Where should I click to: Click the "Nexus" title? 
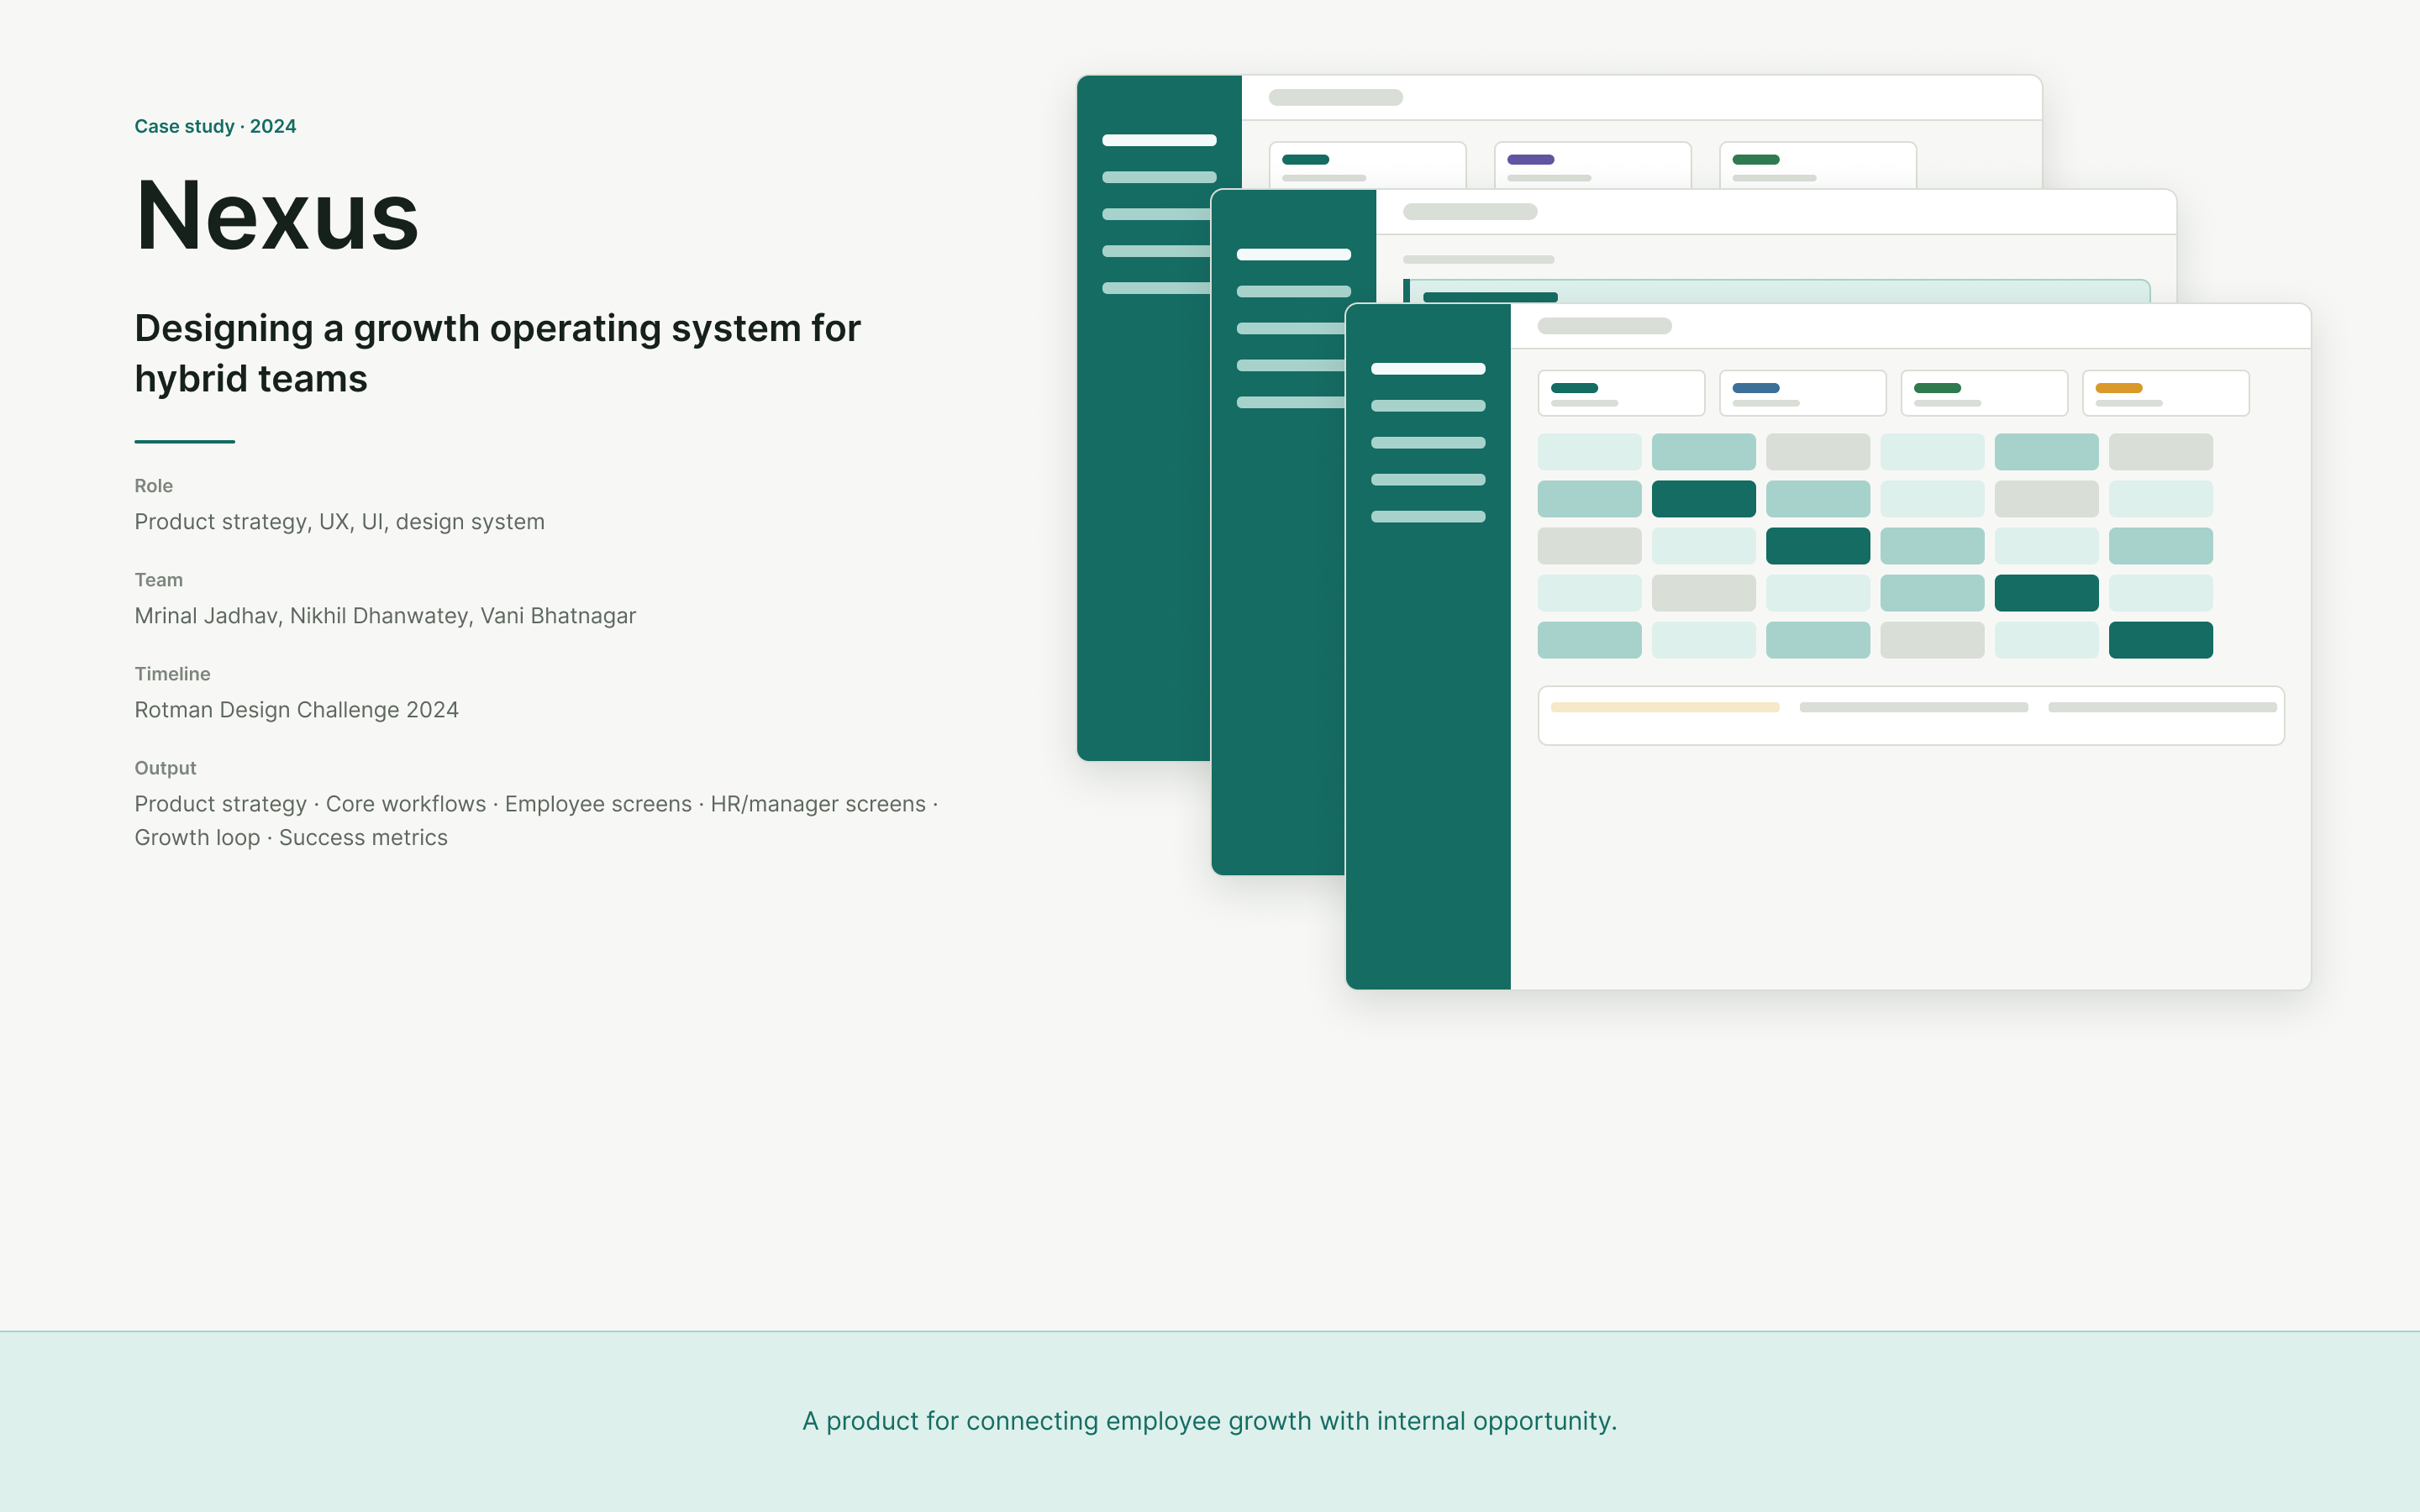pyautogui.click(x=277, y=216)
